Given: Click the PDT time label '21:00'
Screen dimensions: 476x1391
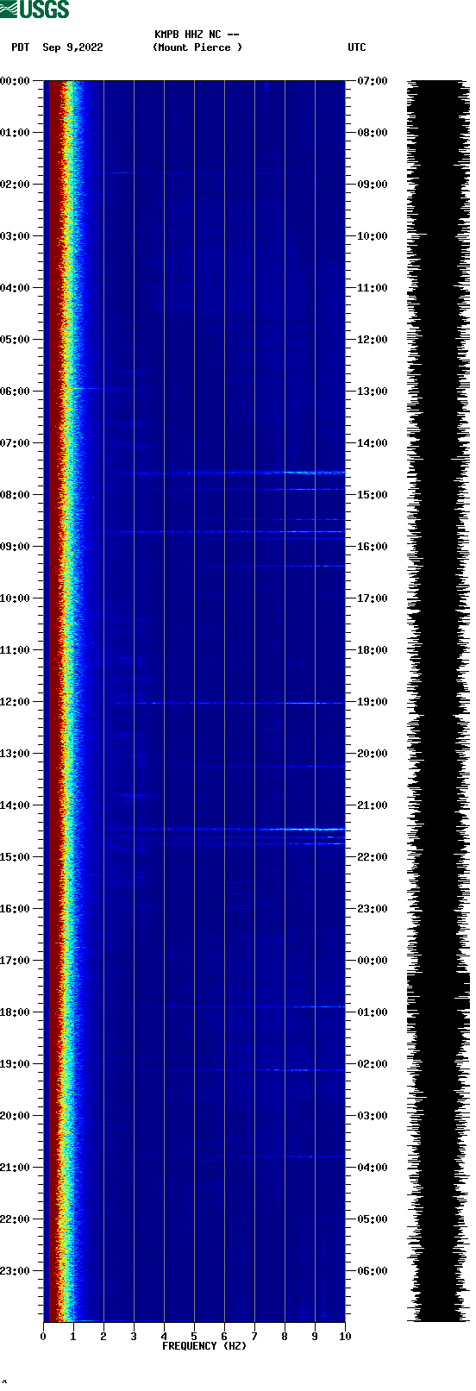Looking at the screenshot, I should coord(15,1168).
